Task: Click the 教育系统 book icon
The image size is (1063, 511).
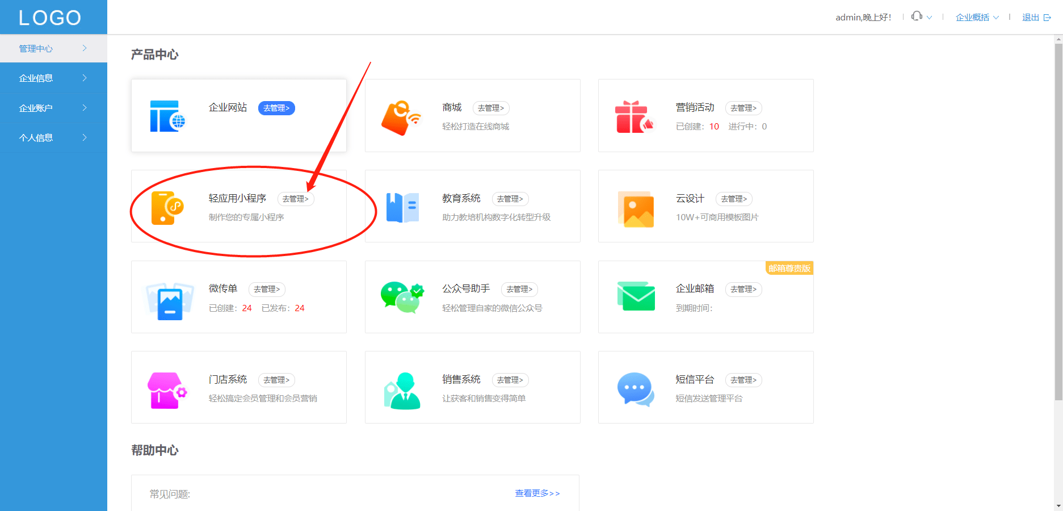Action: pyautogui.click(x=402, y=207)
